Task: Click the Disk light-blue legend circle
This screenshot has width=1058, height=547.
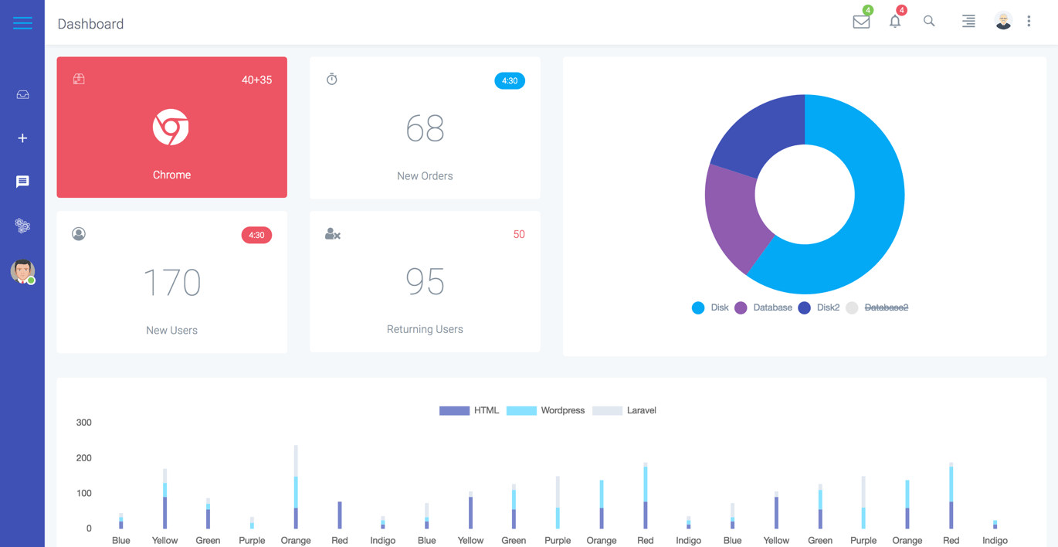Action: [698, 307]
